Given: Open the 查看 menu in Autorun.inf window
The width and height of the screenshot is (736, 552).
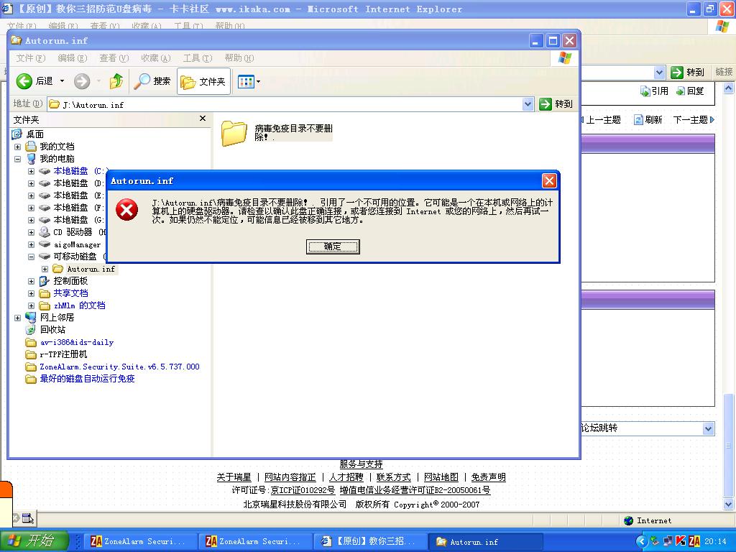Looking at the screenshot, I should tap(114, 57).
